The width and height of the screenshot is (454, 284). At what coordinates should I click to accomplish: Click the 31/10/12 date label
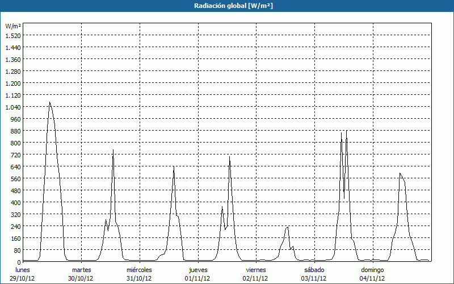(x=139, y=278)
